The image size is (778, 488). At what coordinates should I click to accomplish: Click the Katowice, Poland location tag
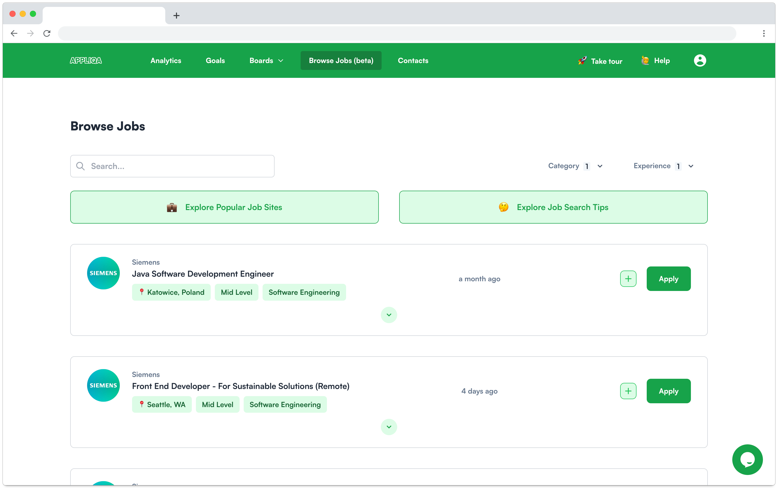tap(171, 292)
